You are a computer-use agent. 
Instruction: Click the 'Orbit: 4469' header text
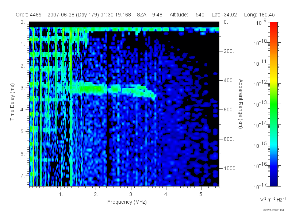click(28, 15)
